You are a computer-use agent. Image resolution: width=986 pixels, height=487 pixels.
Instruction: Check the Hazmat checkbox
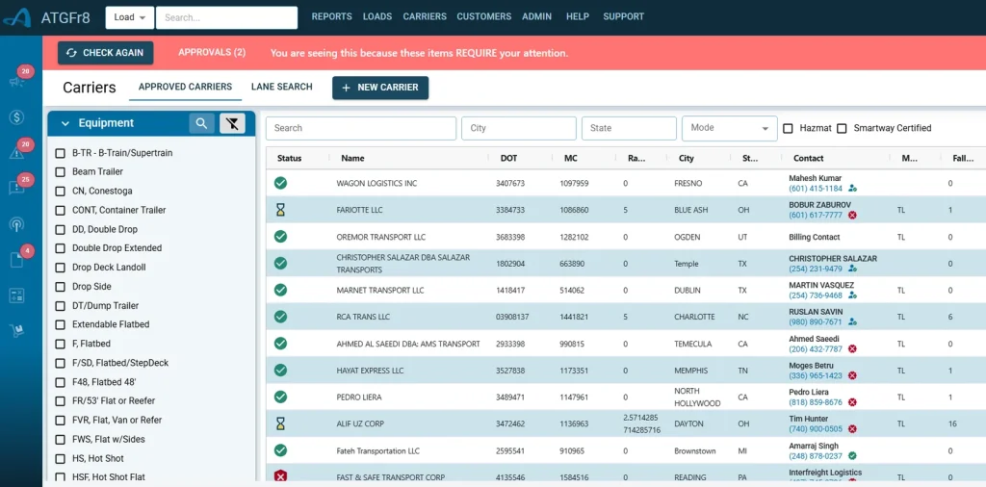pos(788,128)
